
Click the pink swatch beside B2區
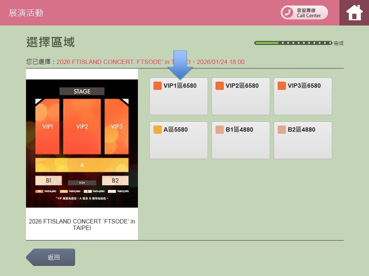point(282,130)
